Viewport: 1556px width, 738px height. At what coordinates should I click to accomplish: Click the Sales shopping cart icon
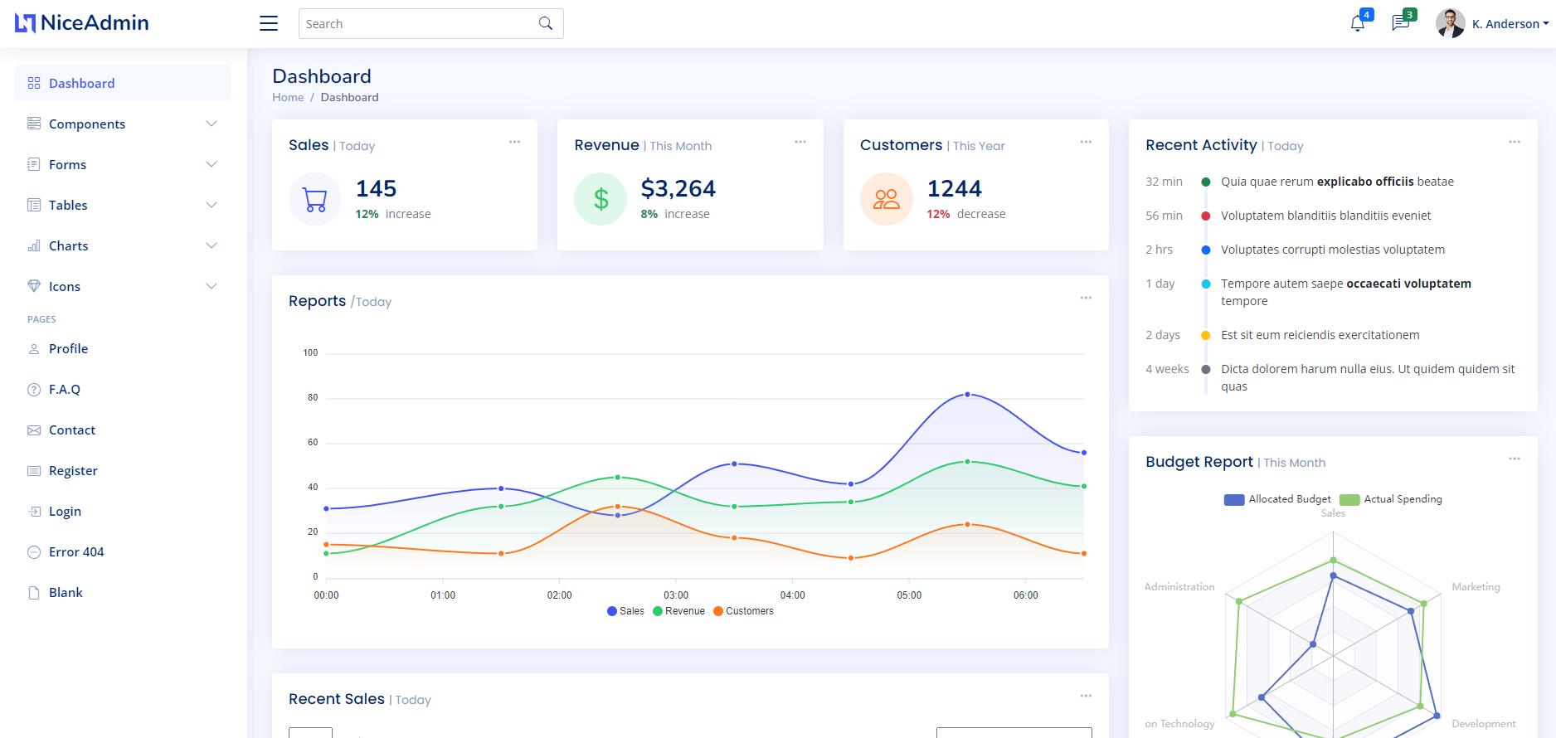[315, 199]
